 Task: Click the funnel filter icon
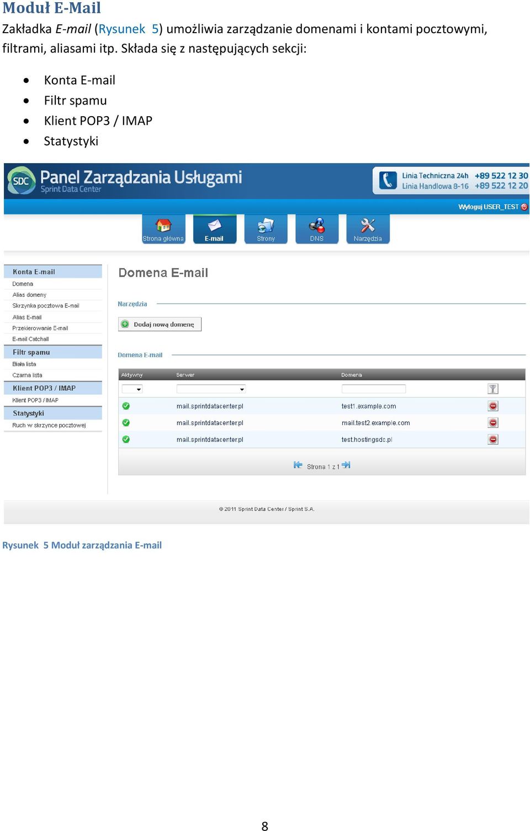[x=493, y=389]
